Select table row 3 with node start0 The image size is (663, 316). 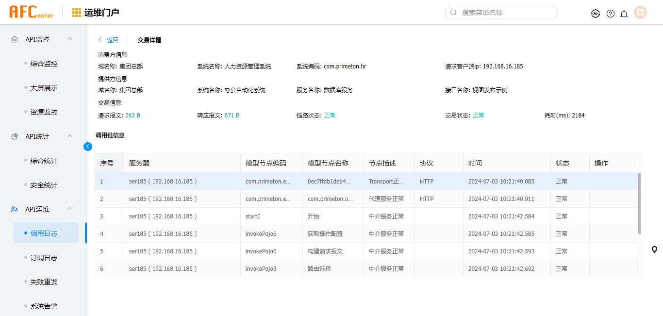coord(340,216)
